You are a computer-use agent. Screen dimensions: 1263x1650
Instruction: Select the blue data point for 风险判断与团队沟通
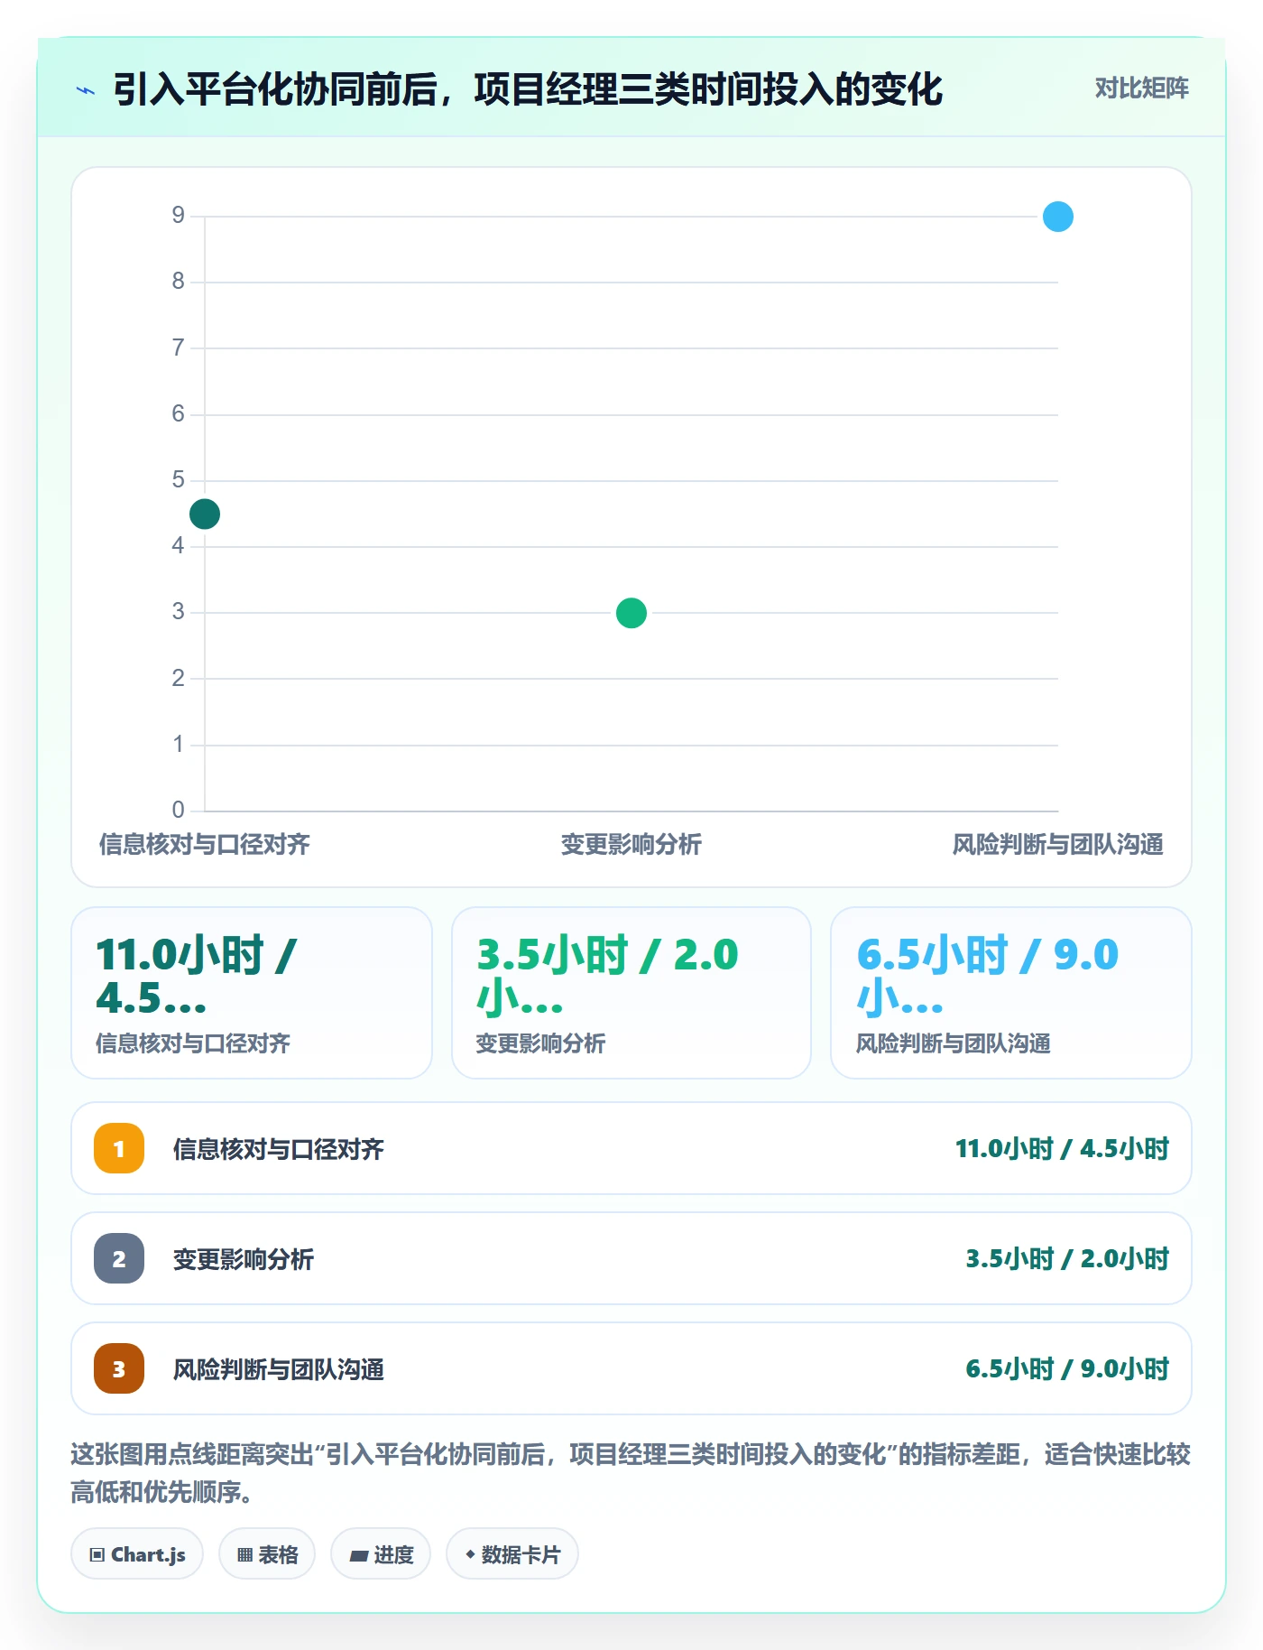point(1058,217)
